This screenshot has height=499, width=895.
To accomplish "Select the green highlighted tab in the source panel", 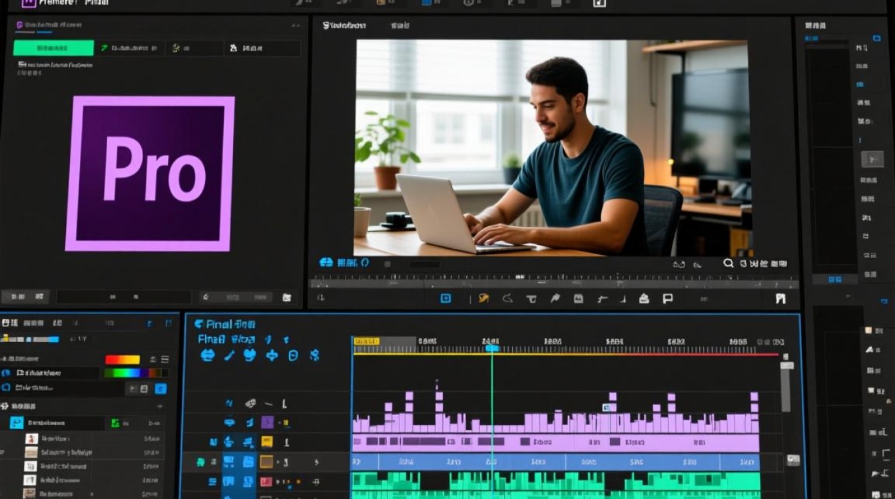I will tap(53, 48).
